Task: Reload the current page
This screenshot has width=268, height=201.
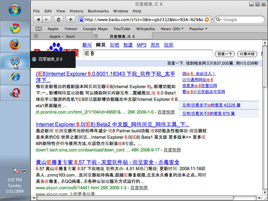Action: tap(59, 19)
